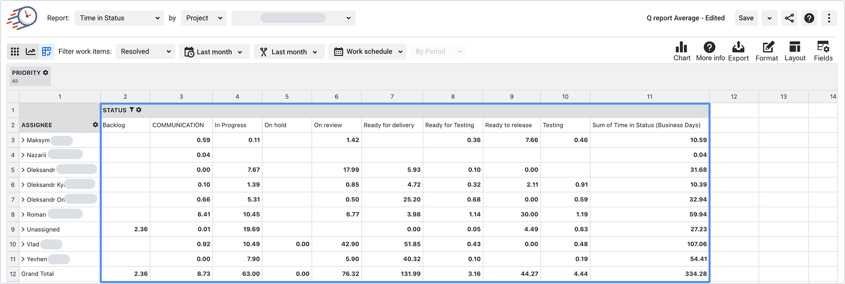Viewport: 845px width, 284px height.
Task: Switch to the grid view icon
Action: coord(15,52)
